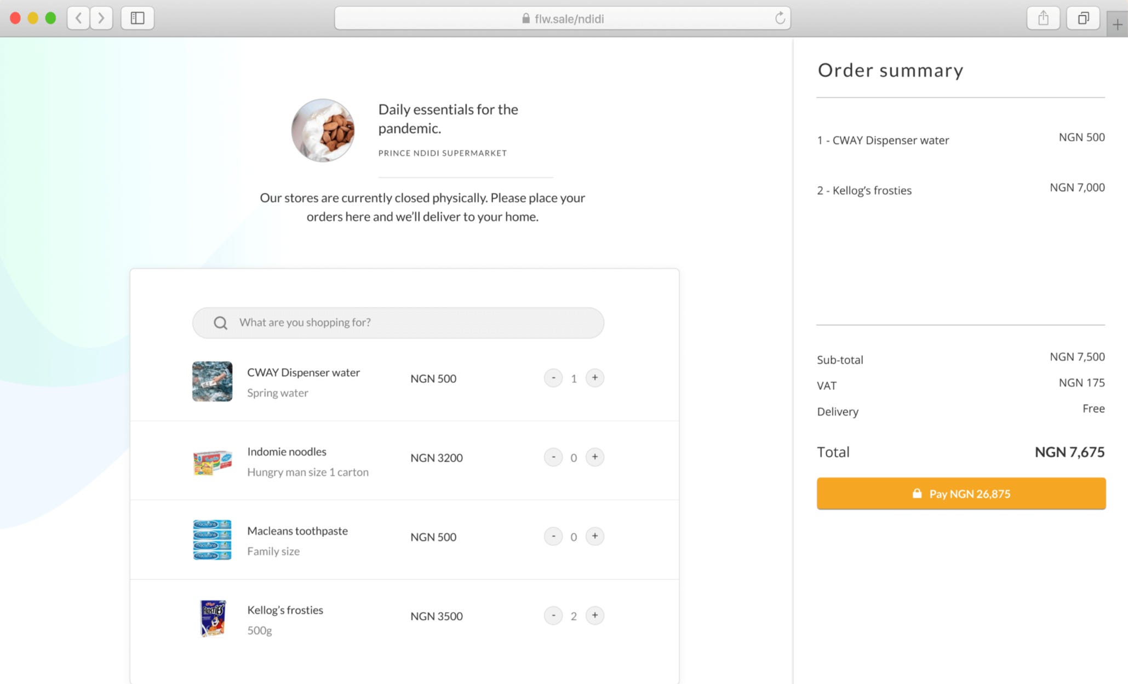This screenshot has height=684, width=1128.
Task: Decrease Kellog's frosties quantity
Action: click(553, 616)
